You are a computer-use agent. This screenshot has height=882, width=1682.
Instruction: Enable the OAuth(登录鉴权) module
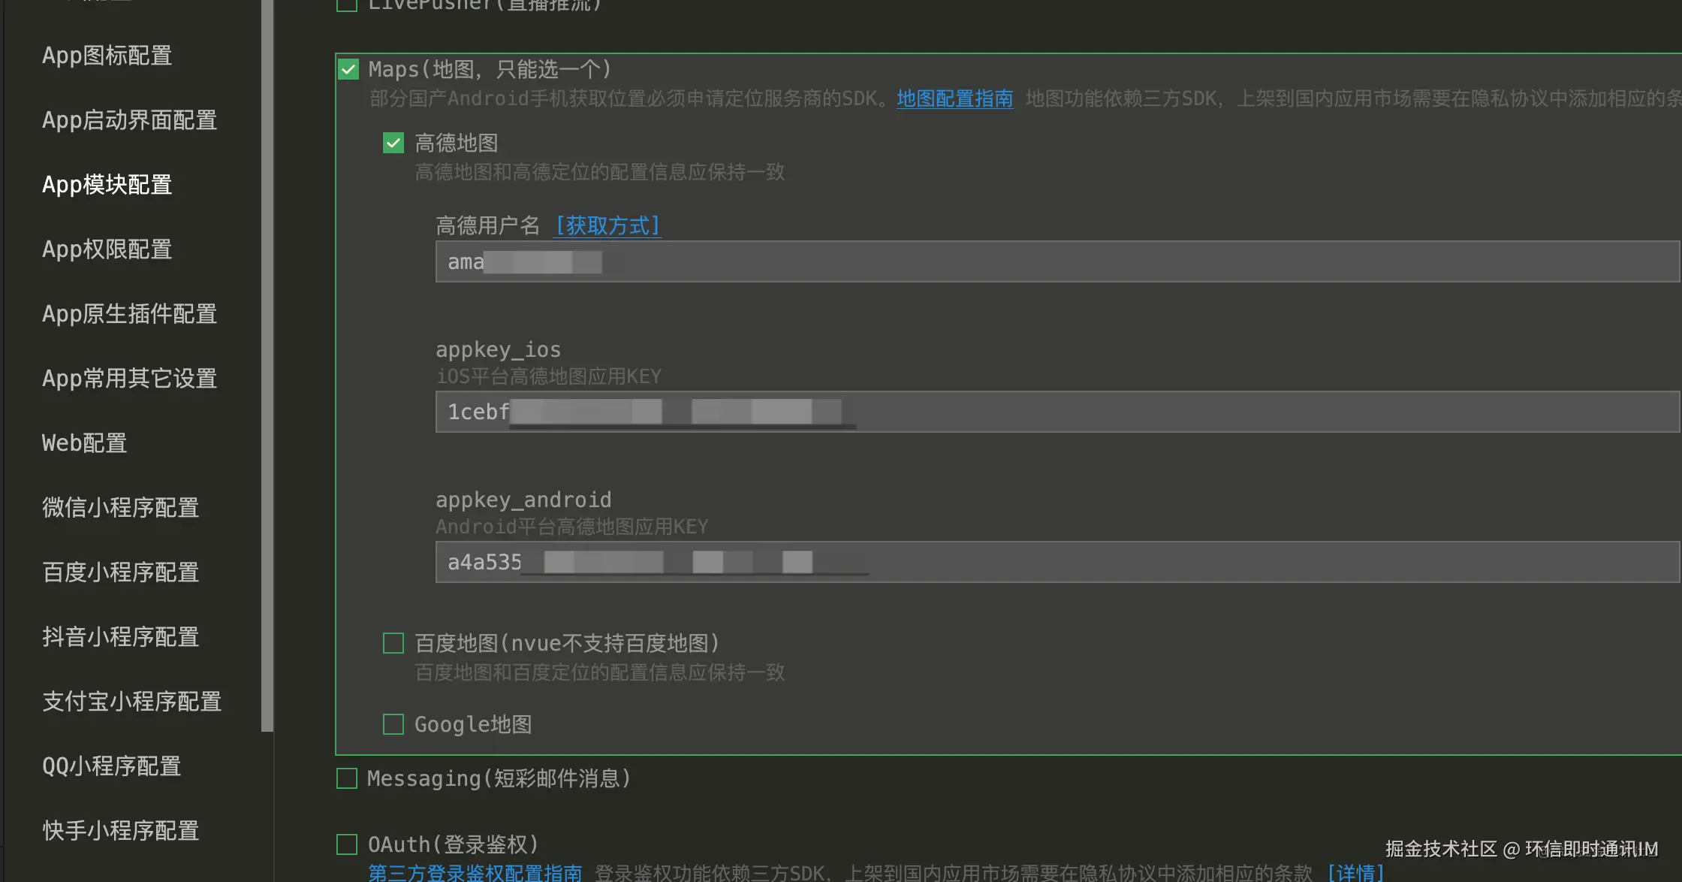346,844
